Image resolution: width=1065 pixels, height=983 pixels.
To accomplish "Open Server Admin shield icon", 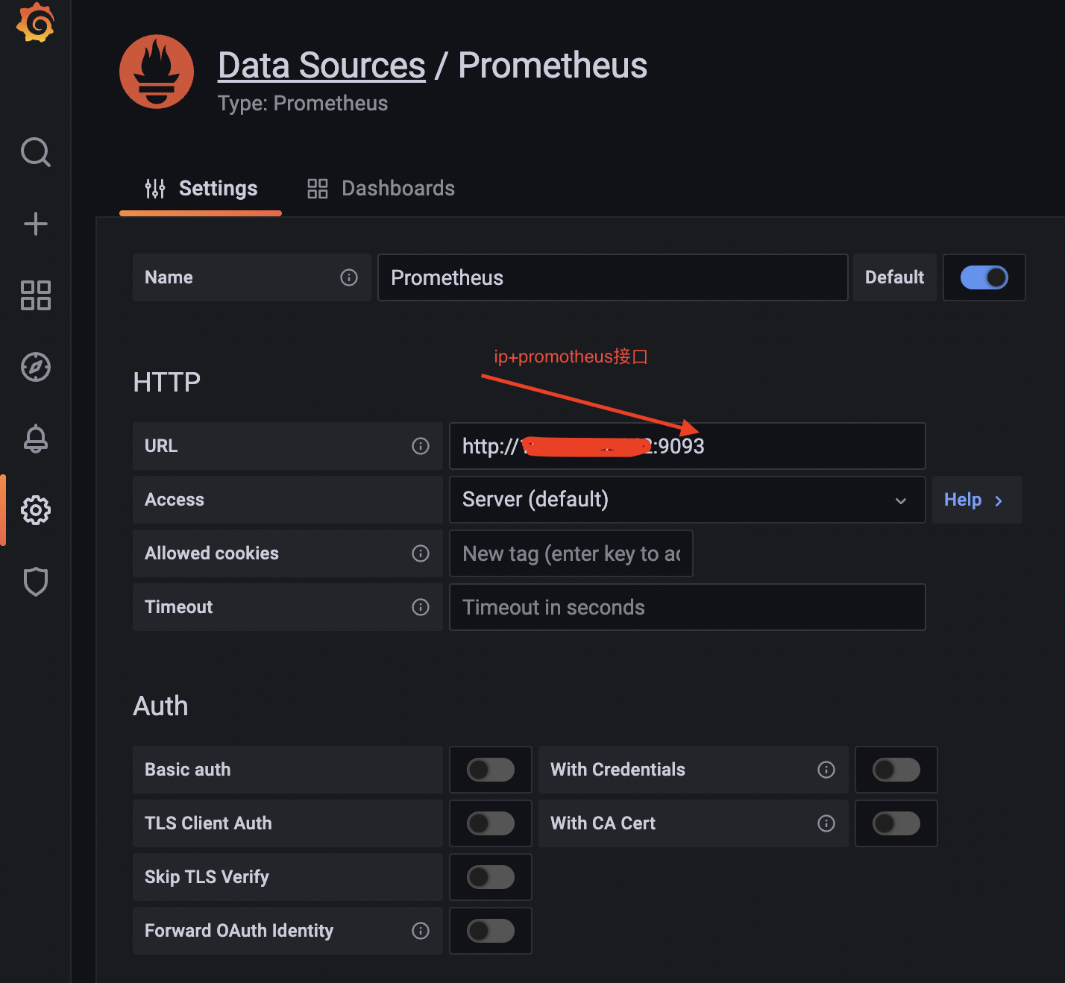I will pyautogui.click(x=35, y=582).
